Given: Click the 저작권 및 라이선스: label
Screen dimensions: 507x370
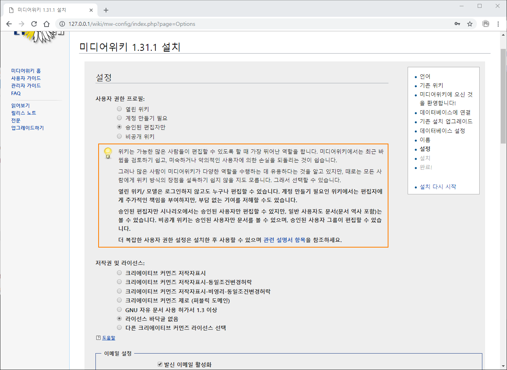Looking at the screenshot, I should tap(120, 263).
